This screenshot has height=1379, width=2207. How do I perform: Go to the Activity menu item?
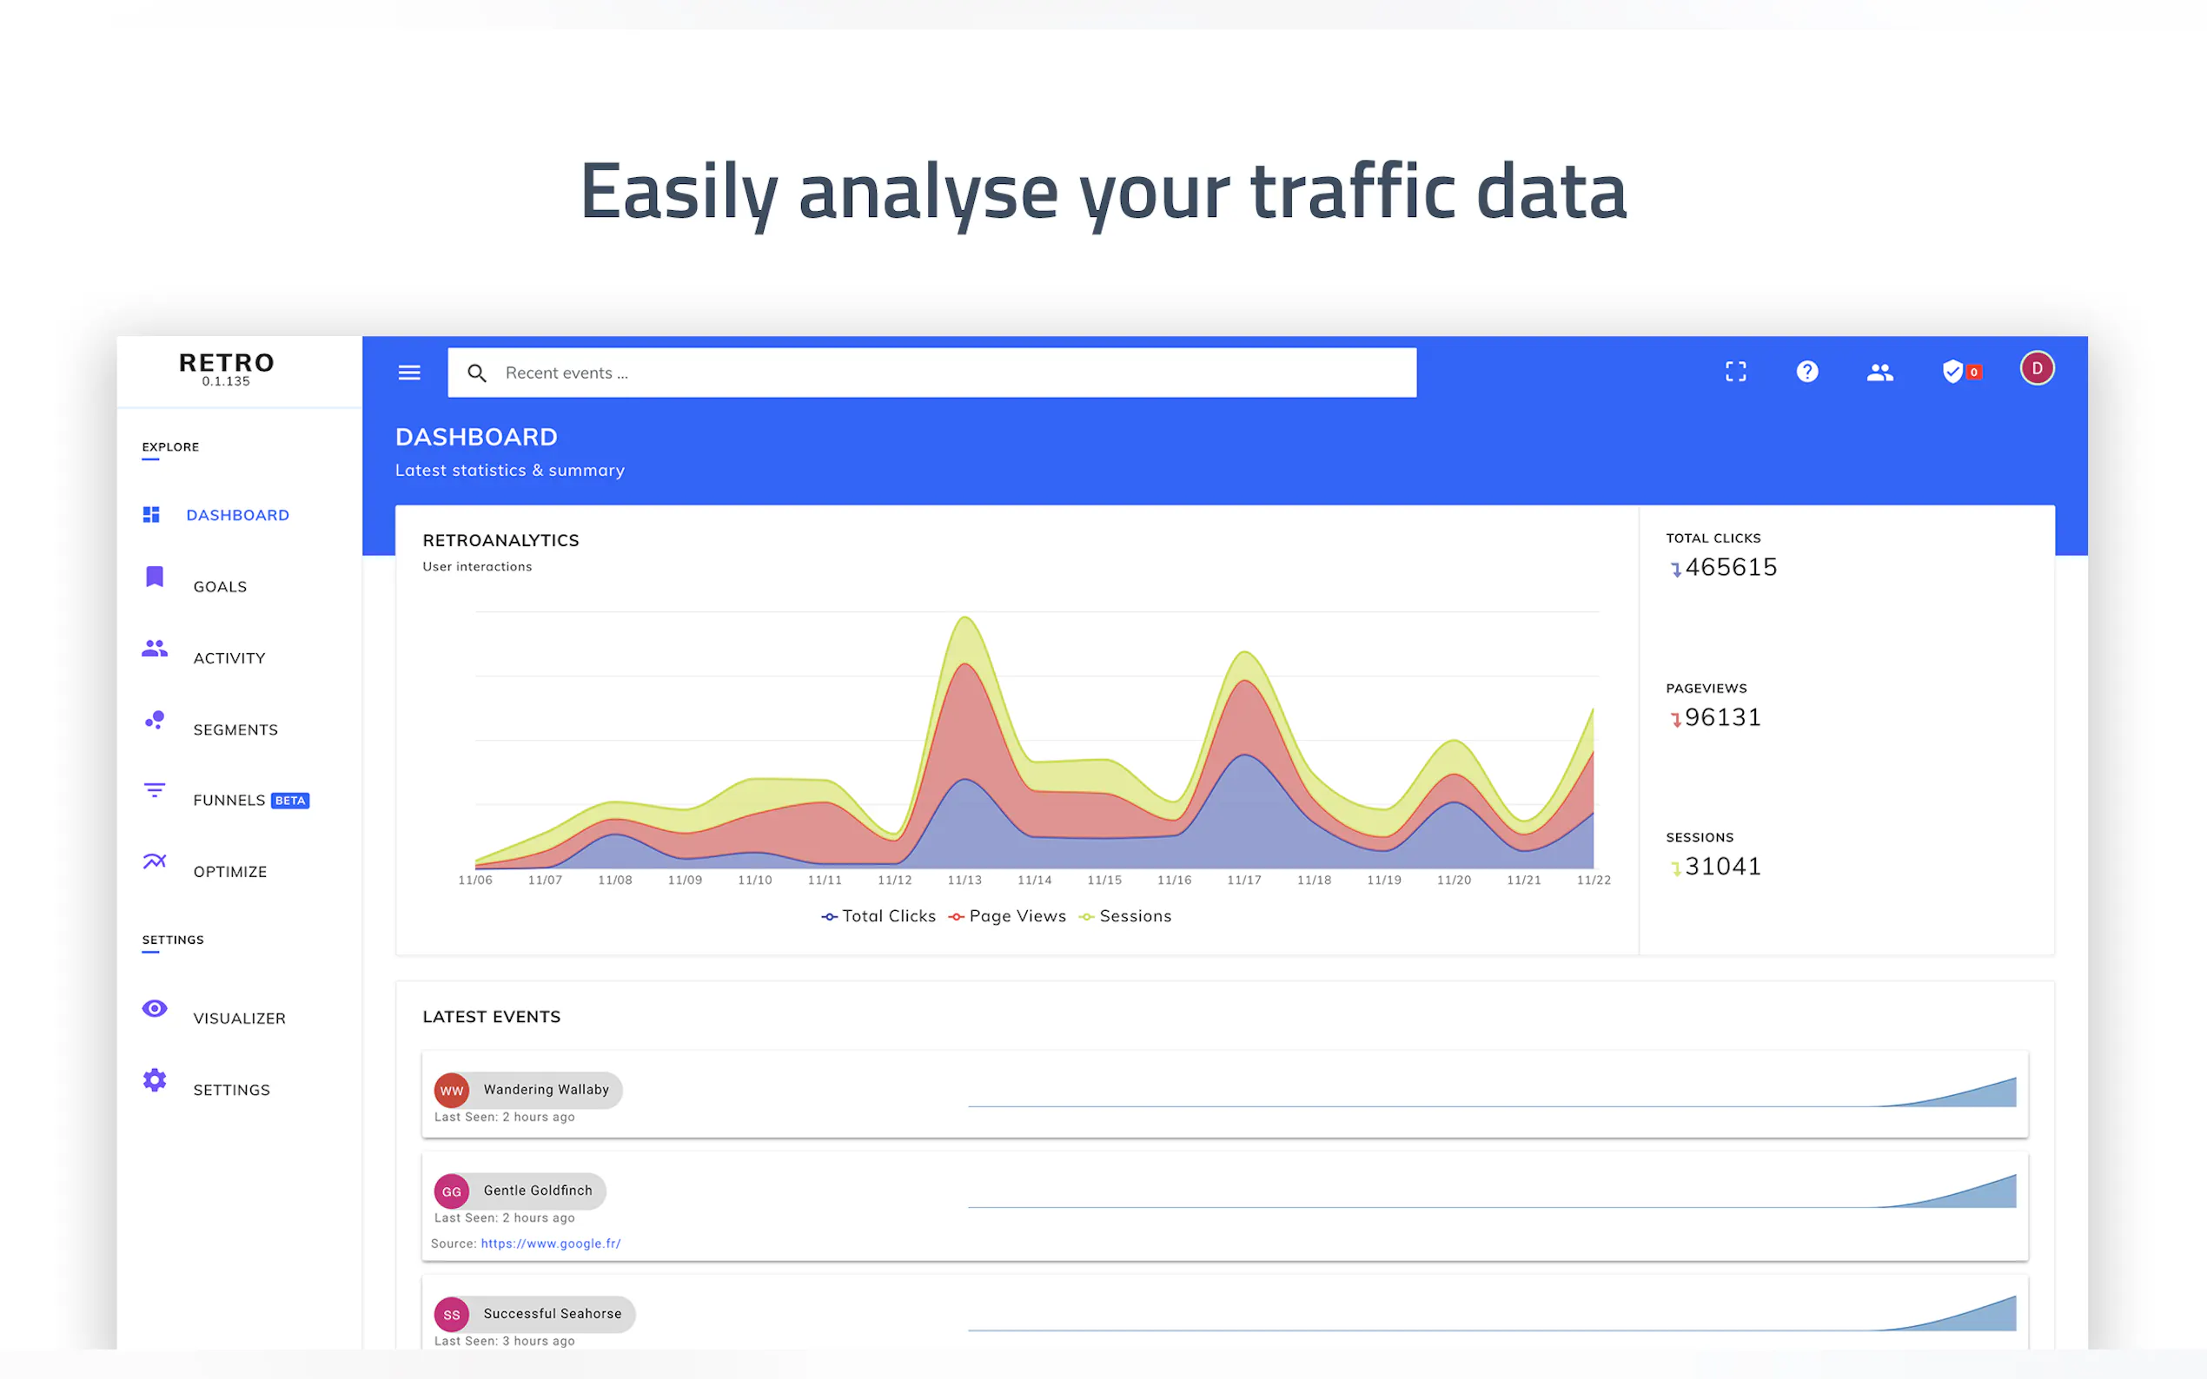pos(229,658)
